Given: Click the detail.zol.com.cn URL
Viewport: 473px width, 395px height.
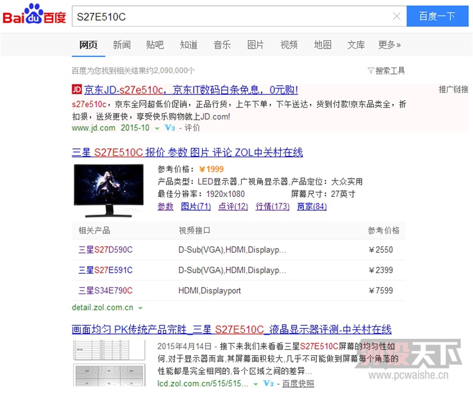Looking at the screenshot, I should point(102,307).
